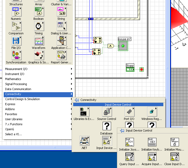Click the mouse in? indicator terminal

(123, 46)
